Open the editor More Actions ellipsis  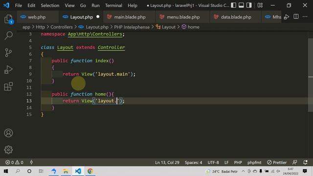coord(305,17)
